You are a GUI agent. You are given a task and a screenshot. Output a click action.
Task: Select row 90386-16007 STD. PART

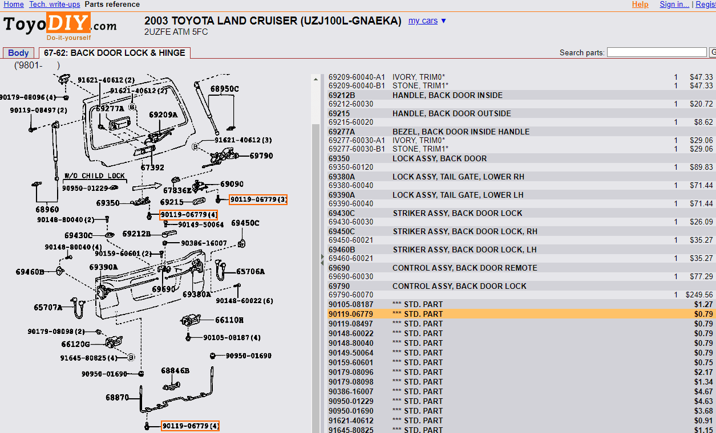521,391
